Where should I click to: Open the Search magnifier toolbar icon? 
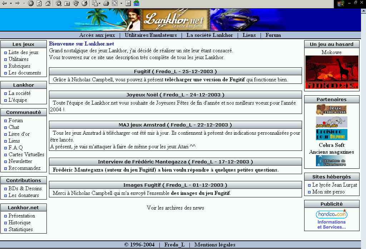59,4
